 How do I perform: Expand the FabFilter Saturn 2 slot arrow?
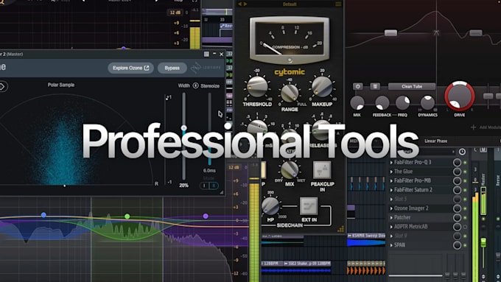click(391, 190)
